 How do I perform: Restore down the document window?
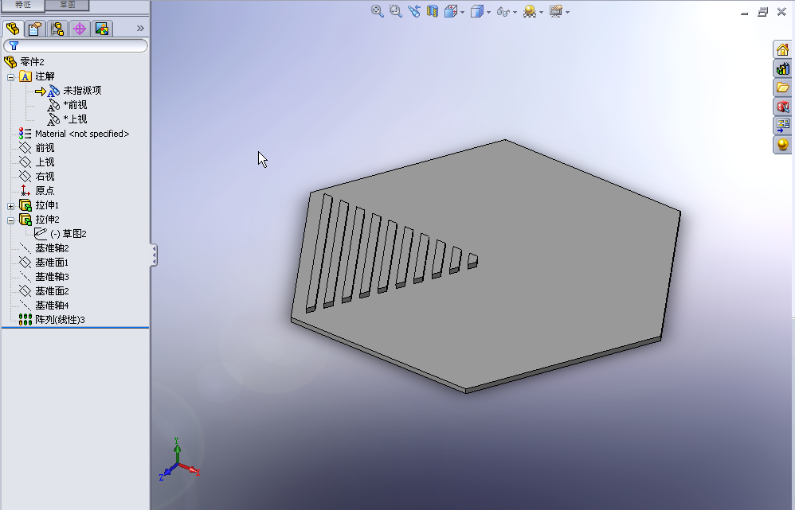(762, 12)
